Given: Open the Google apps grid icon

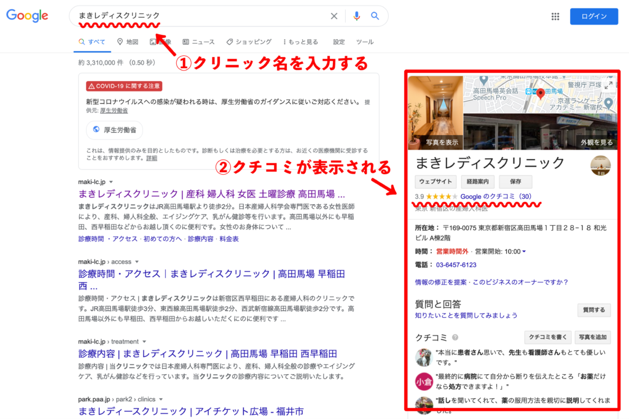Looking at the screenshot, I should (x=555, y=17).
